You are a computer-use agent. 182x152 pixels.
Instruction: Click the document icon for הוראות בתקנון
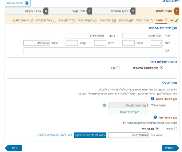click(32, 20)
